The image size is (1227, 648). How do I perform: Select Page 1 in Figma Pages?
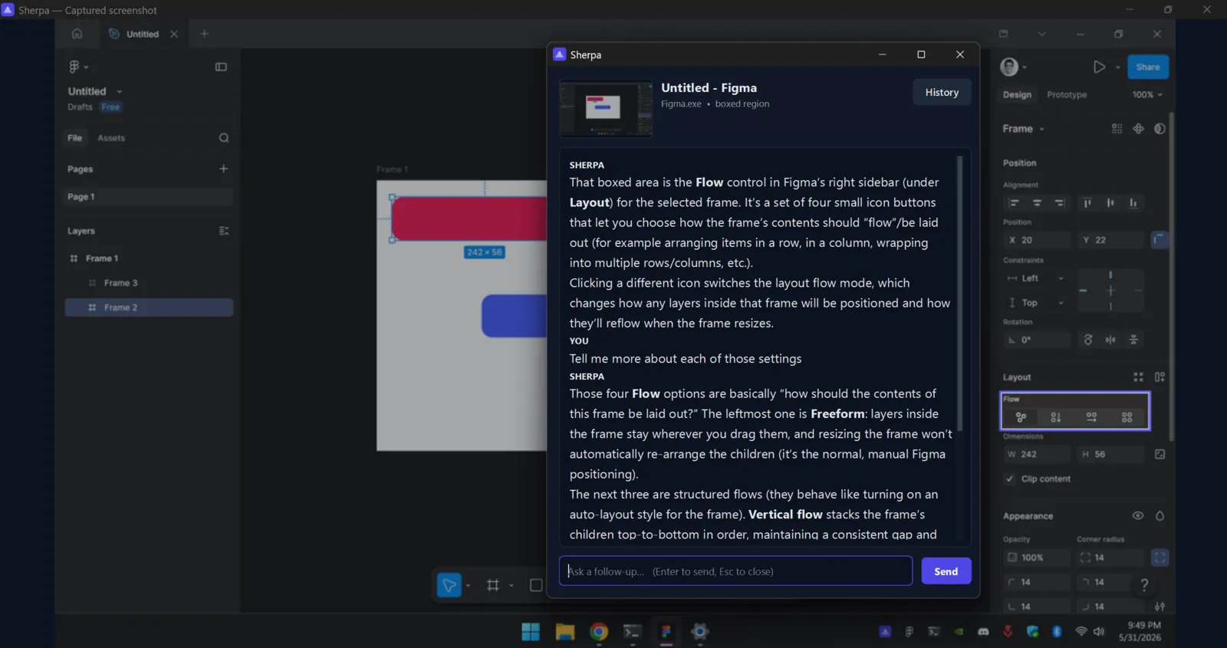pyautogui.click(x=147, y=197)
